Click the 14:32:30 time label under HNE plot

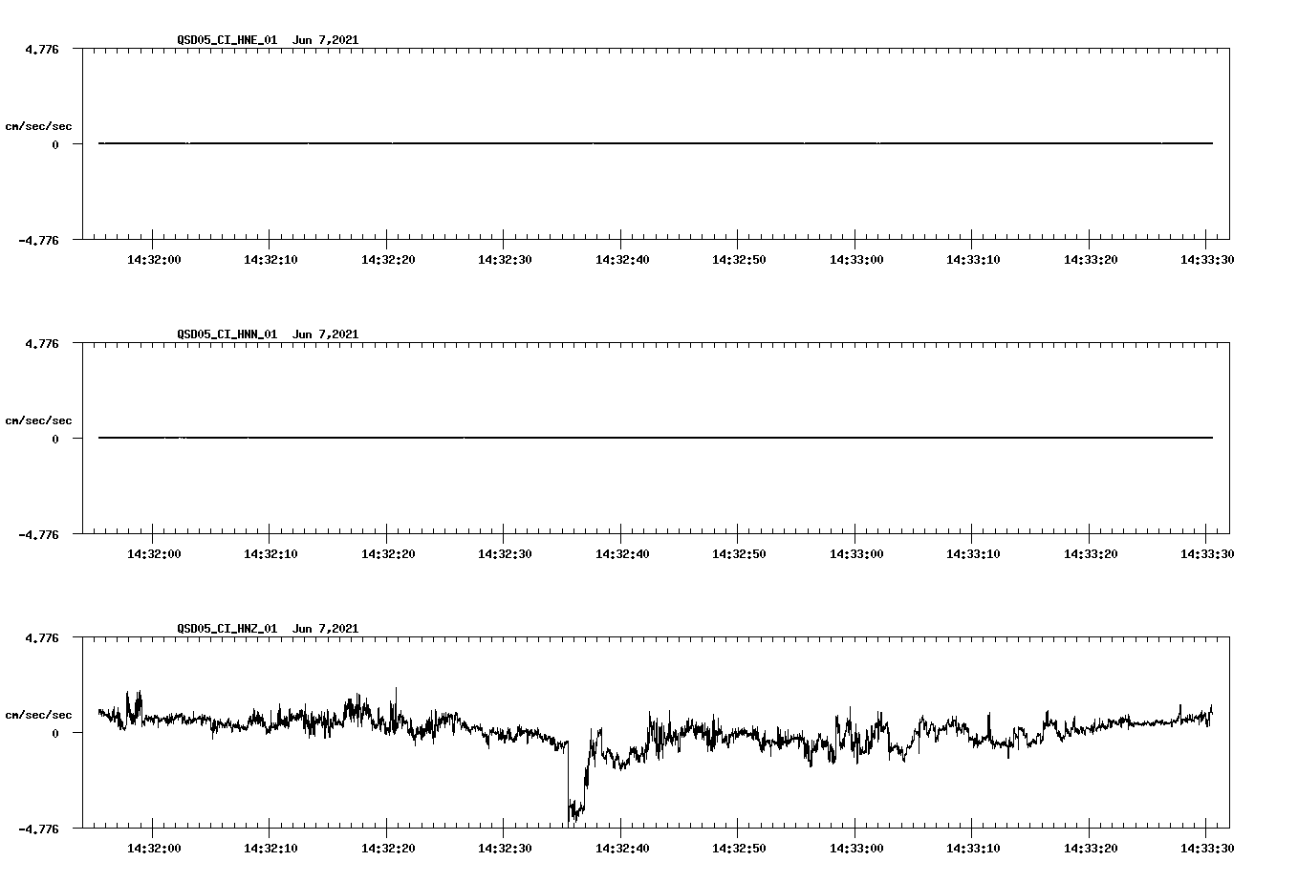coord(505,259)
